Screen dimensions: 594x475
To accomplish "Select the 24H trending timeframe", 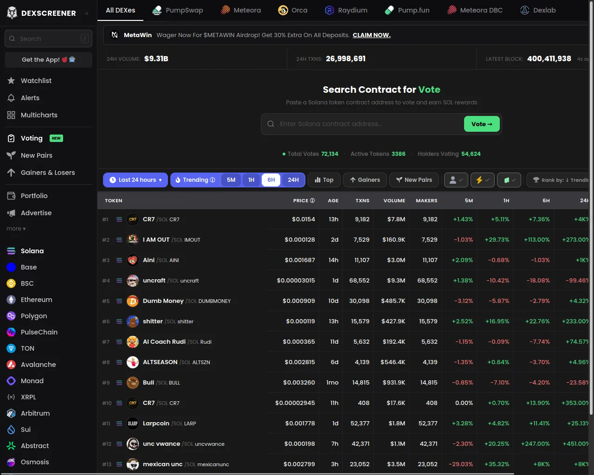I will [293, 180].
